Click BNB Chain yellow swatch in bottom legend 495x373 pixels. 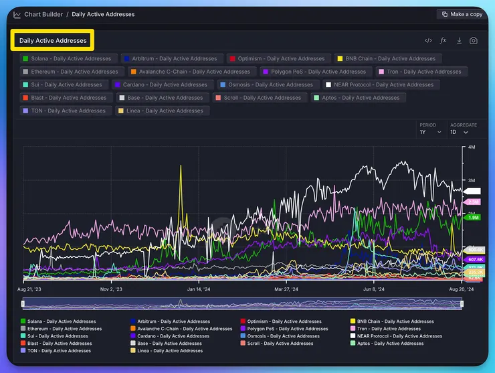(x=353, y=321)
